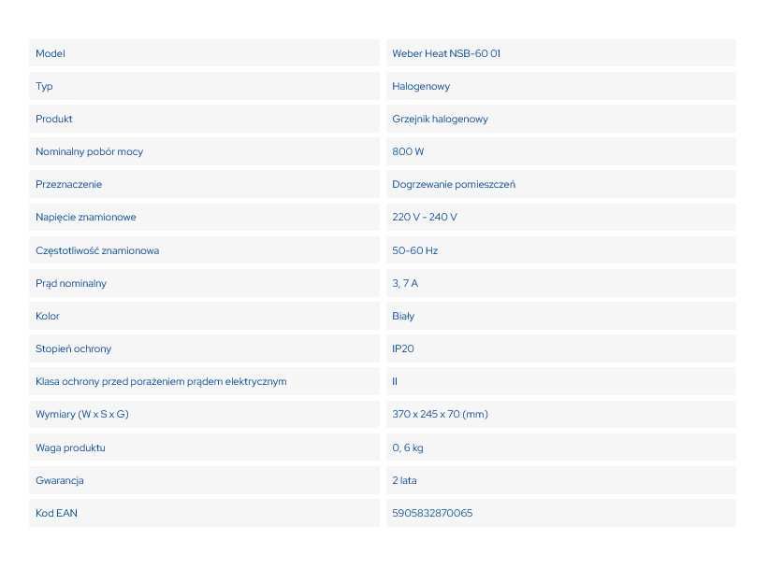Select the 800 W value

click(x=408, y=151)
